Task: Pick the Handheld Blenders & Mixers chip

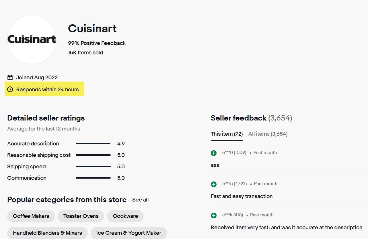Action: click(x=47, y=233)
